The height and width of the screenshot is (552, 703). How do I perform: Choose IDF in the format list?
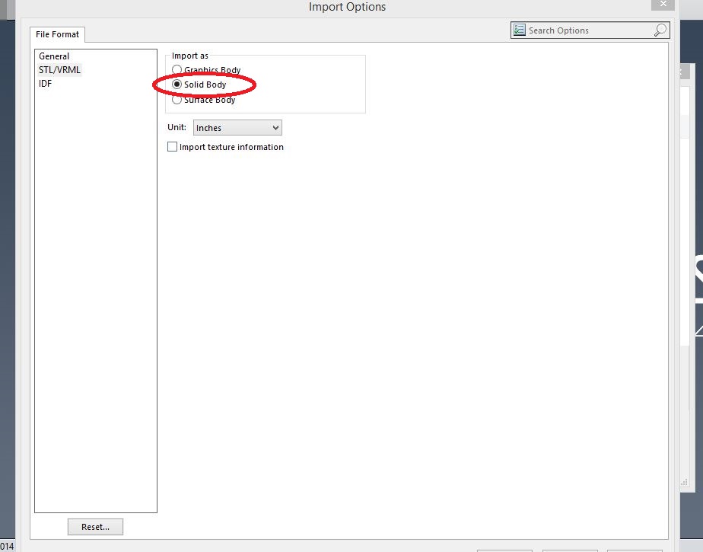[46, 84]
